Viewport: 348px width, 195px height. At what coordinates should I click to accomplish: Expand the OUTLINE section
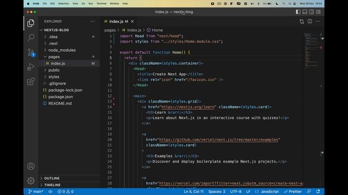pos(69,178)
